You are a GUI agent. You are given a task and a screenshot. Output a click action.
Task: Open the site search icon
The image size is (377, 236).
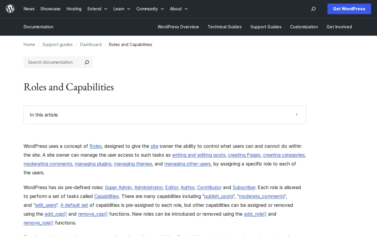(313, 9)
